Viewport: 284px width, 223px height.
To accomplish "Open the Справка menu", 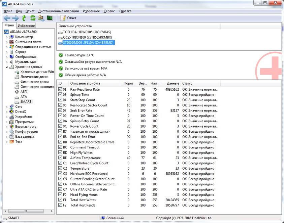I will click(x=125, y=11).
